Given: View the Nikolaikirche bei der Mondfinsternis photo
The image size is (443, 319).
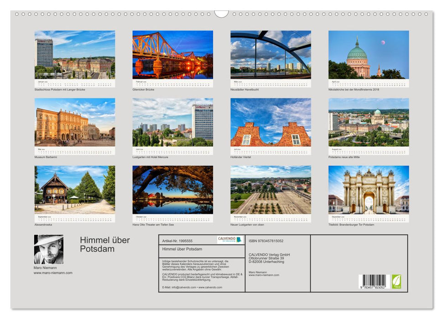Looking at the screenshot, I should 369,55.
